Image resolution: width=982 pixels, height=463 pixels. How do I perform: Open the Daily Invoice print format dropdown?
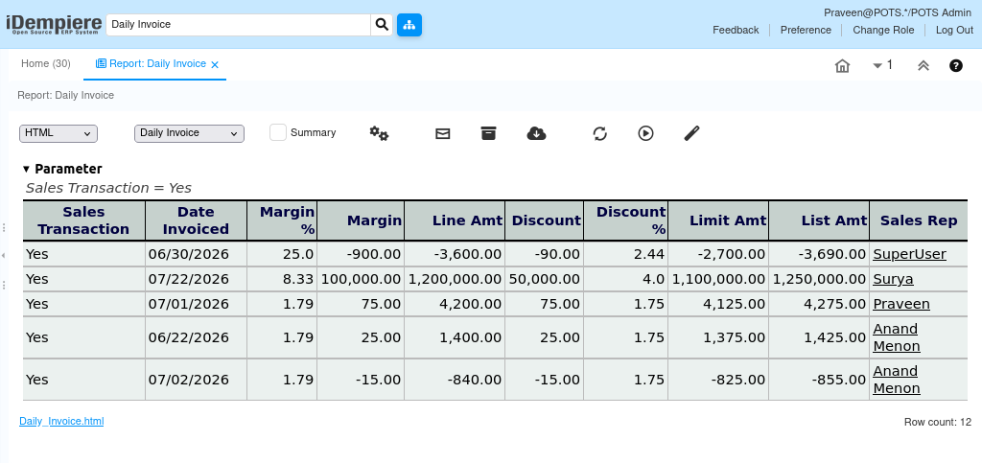point(189,133)
